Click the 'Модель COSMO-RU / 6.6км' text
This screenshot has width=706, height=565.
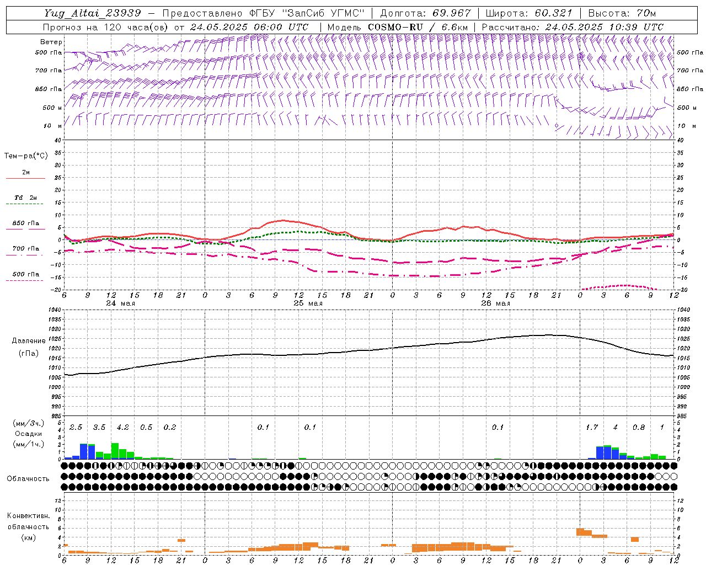coord(398,27)
